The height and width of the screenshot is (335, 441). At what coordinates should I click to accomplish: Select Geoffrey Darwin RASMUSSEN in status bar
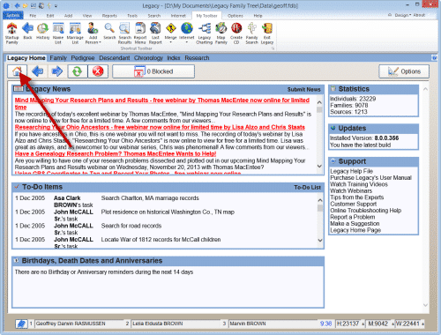78,324
